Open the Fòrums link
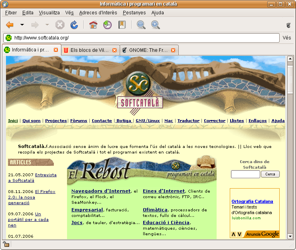 (79, 120)
